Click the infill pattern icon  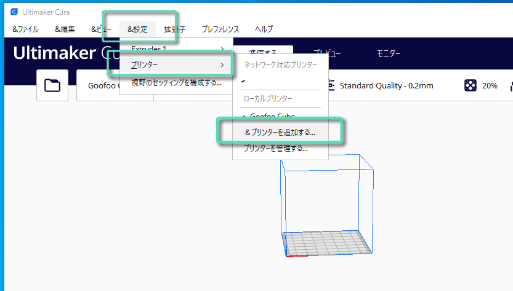click(471, 85)
